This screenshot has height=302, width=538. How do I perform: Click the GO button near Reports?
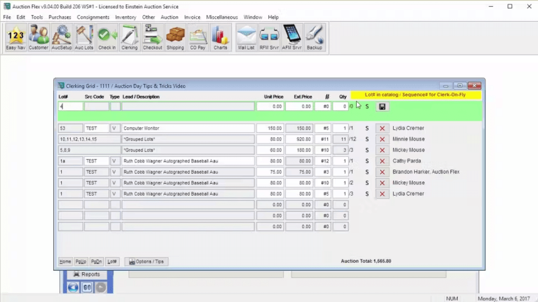(87, 287)
